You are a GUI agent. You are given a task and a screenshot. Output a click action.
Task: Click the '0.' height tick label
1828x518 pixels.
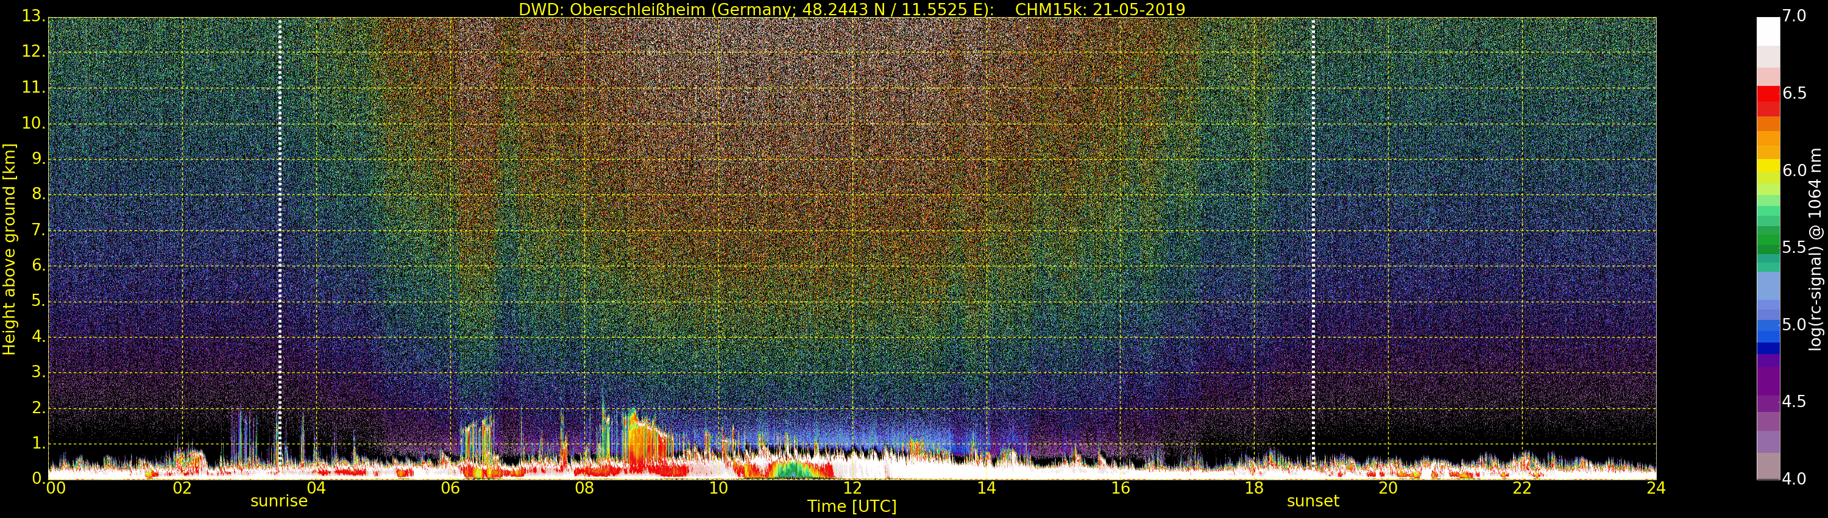pos(38,478)
